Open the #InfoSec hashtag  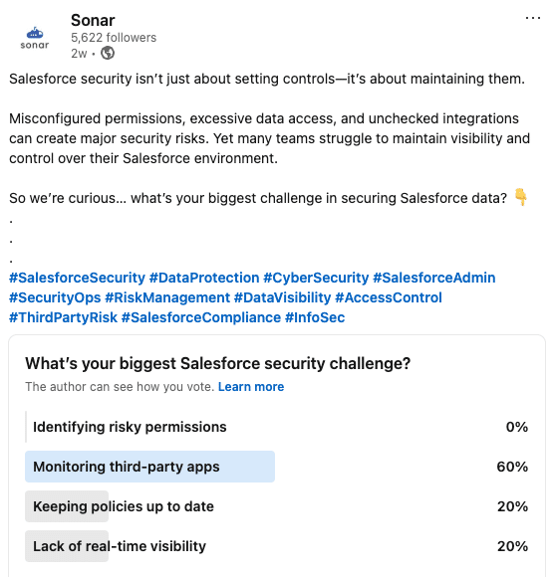(x=315, y=317)
